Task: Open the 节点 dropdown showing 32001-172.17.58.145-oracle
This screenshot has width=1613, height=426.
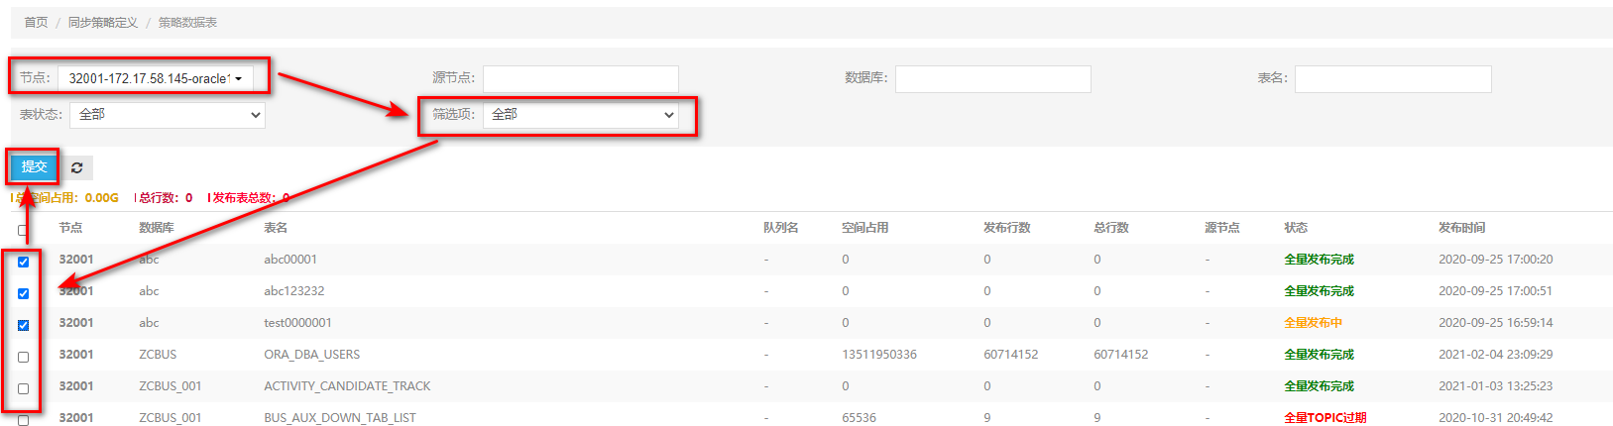Action: pos(156,78)
